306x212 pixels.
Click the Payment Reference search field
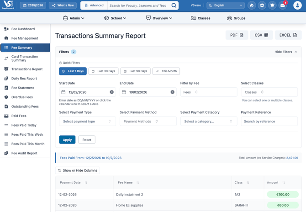tap(269, 122)
